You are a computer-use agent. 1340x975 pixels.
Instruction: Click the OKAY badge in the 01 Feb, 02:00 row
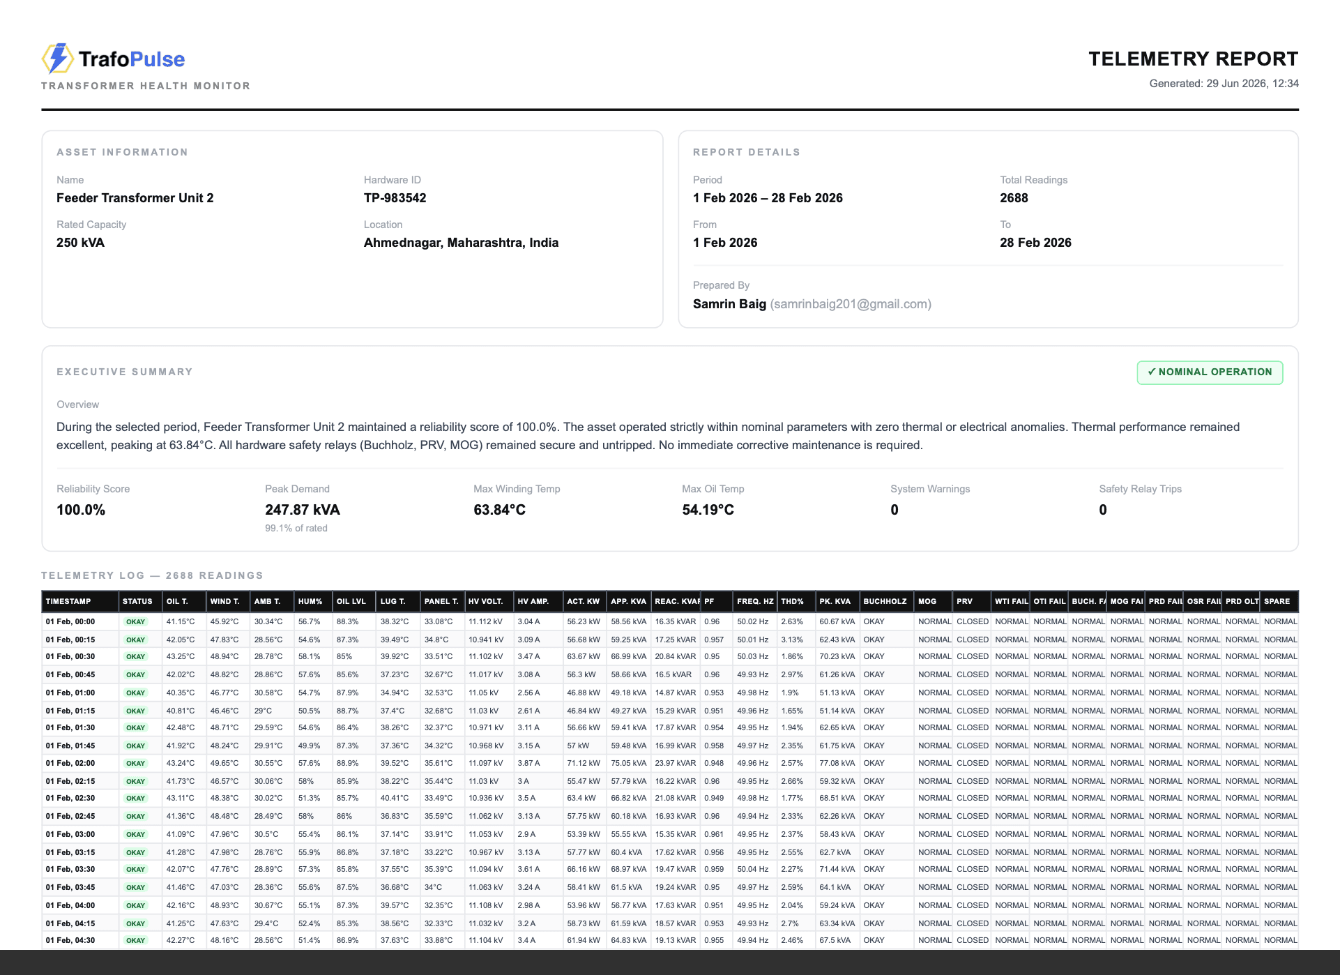pyautogui.click(x=136, y=764)
